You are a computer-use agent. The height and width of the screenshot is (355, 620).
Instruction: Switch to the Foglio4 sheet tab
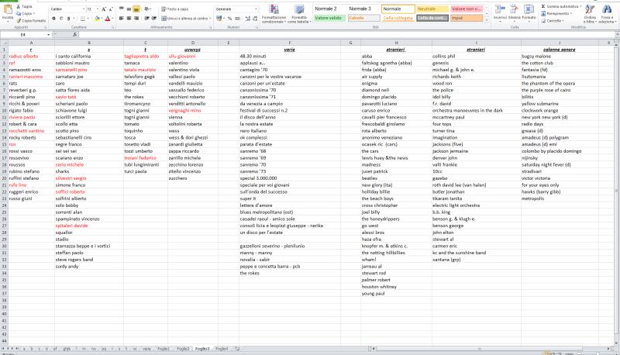coord(222,349)
